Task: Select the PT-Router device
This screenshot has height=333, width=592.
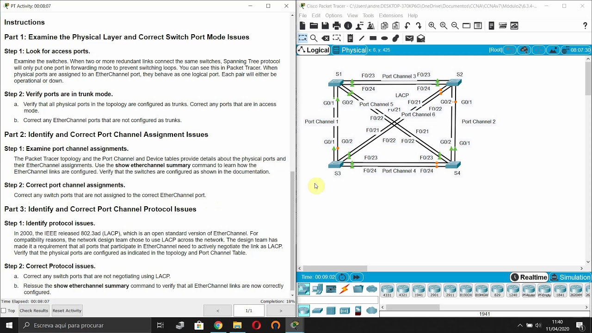Action: (529, 291)
